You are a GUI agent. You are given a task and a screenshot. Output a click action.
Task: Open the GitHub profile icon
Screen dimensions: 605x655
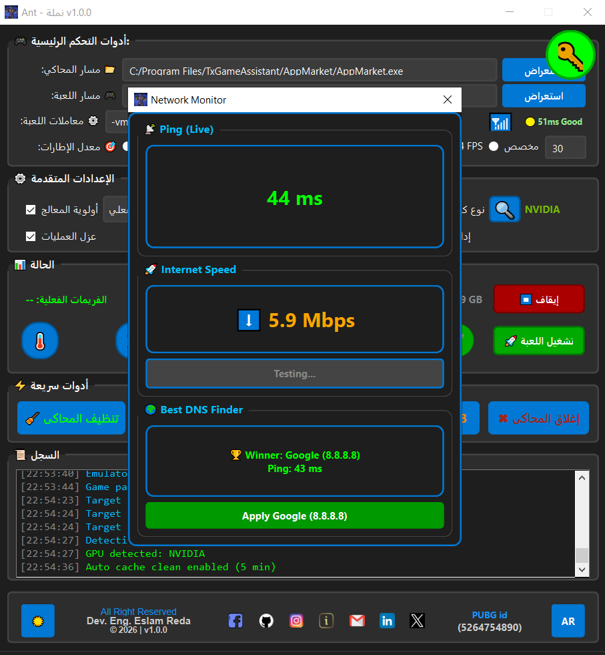coord(266,620)
